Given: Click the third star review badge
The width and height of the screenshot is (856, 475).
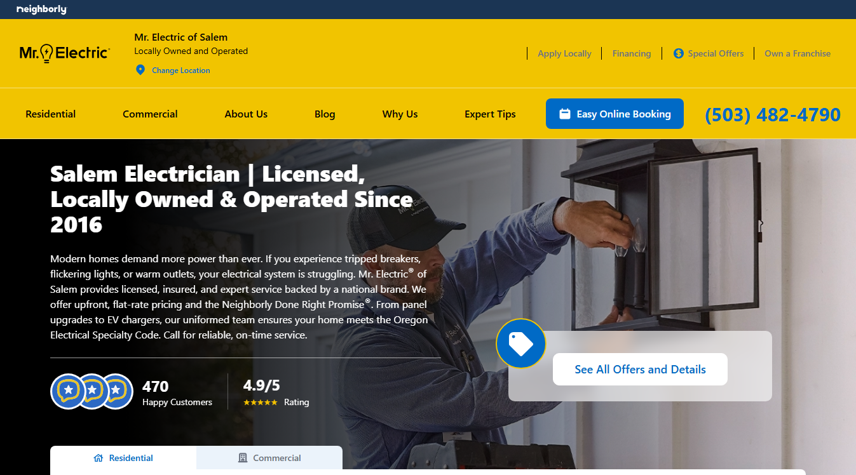Looking at the screenshot, I should (116, 391).
